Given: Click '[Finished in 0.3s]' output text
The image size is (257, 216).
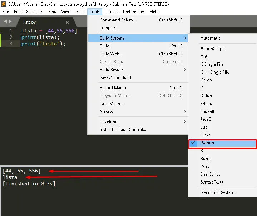Looking at the screenshot, I should (x=29, y=184).
